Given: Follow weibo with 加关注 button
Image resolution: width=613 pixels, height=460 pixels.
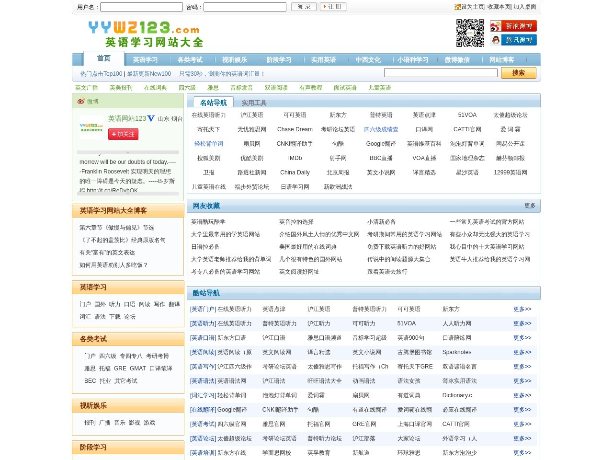Looking at the screenshot, I should coord(123,134).
